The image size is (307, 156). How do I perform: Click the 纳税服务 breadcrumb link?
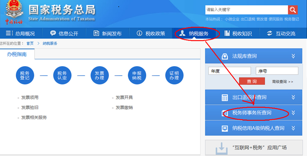click(50, 43)
